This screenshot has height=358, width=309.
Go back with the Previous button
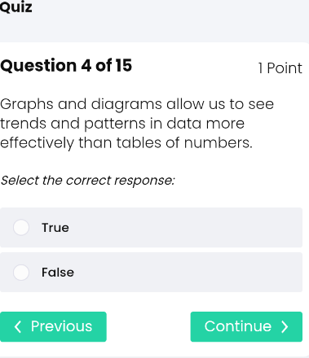click(53, 326)
